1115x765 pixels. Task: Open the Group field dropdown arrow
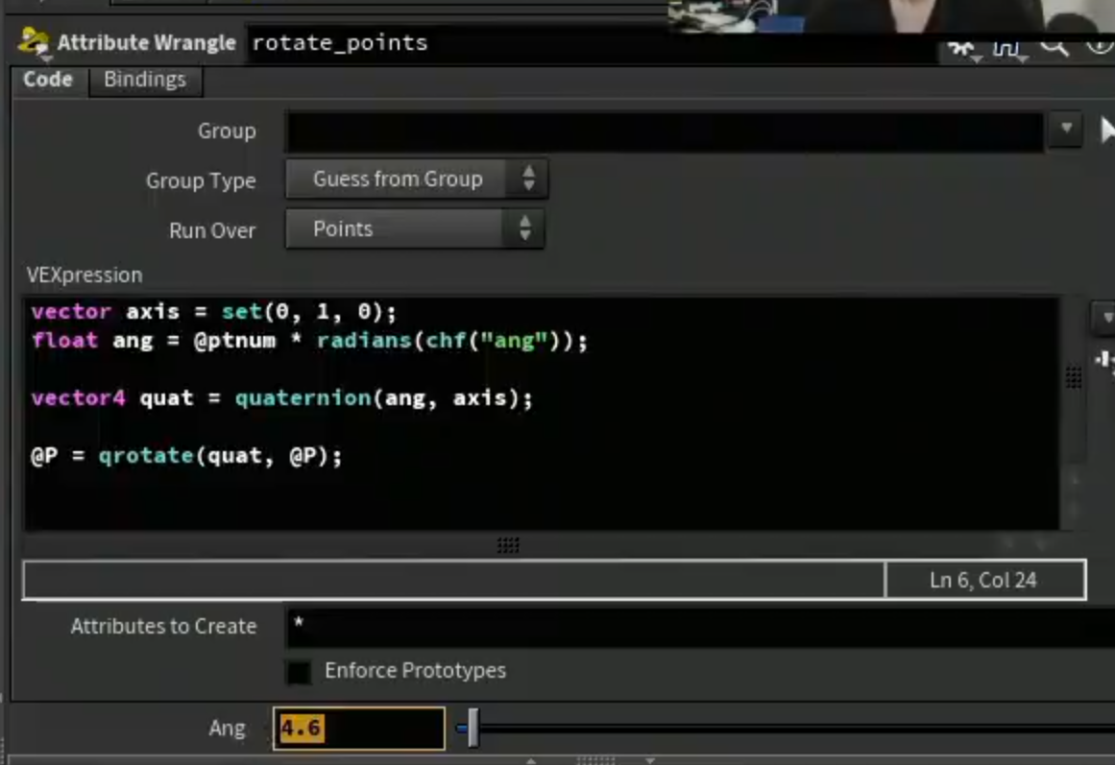tap(1065, 130)
